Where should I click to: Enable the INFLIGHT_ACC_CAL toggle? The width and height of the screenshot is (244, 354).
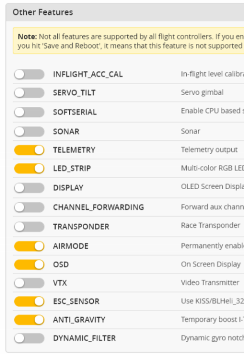coord(29,74)
